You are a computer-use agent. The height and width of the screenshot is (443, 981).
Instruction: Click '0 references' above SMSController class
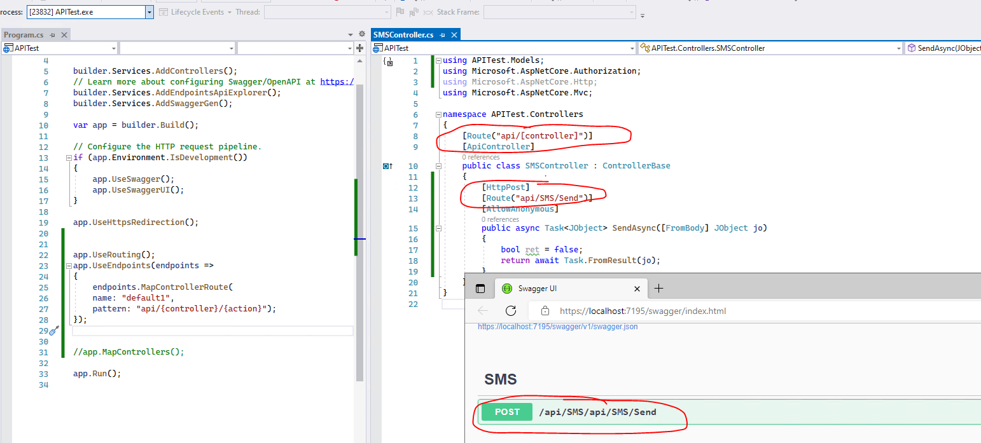click(x=481, y=157)
